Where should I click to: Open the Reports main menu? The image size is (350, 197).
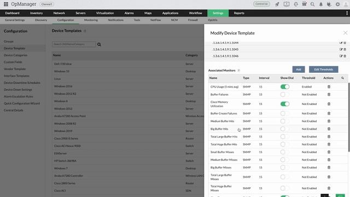[x=239, y=13]
